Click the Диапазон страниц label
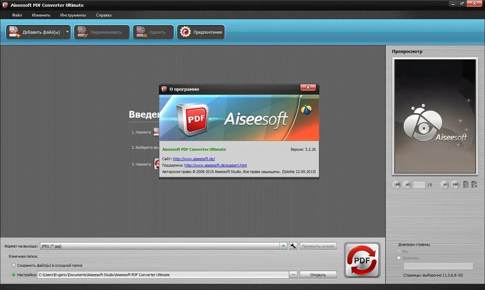This screenshot has width=485, height=290. tap(414, 244)
